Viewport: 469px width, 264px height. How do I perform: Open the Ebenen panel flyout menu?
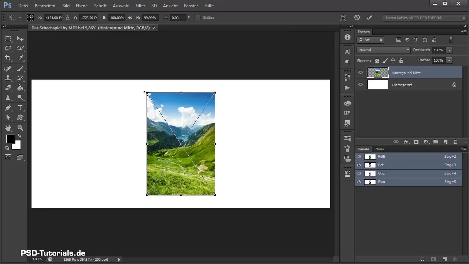pyautogui.click(x=464, y=32)
